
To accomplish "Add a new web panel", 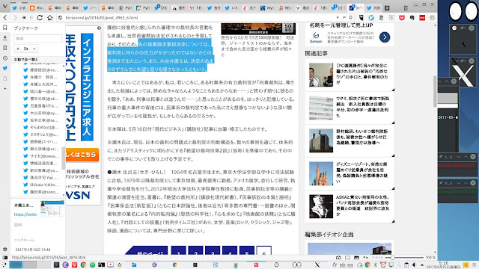I will tap(5, 88).
